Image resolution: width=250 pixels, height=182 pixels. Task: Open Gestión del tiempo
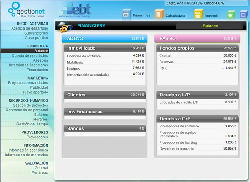[x=32, y=124]
